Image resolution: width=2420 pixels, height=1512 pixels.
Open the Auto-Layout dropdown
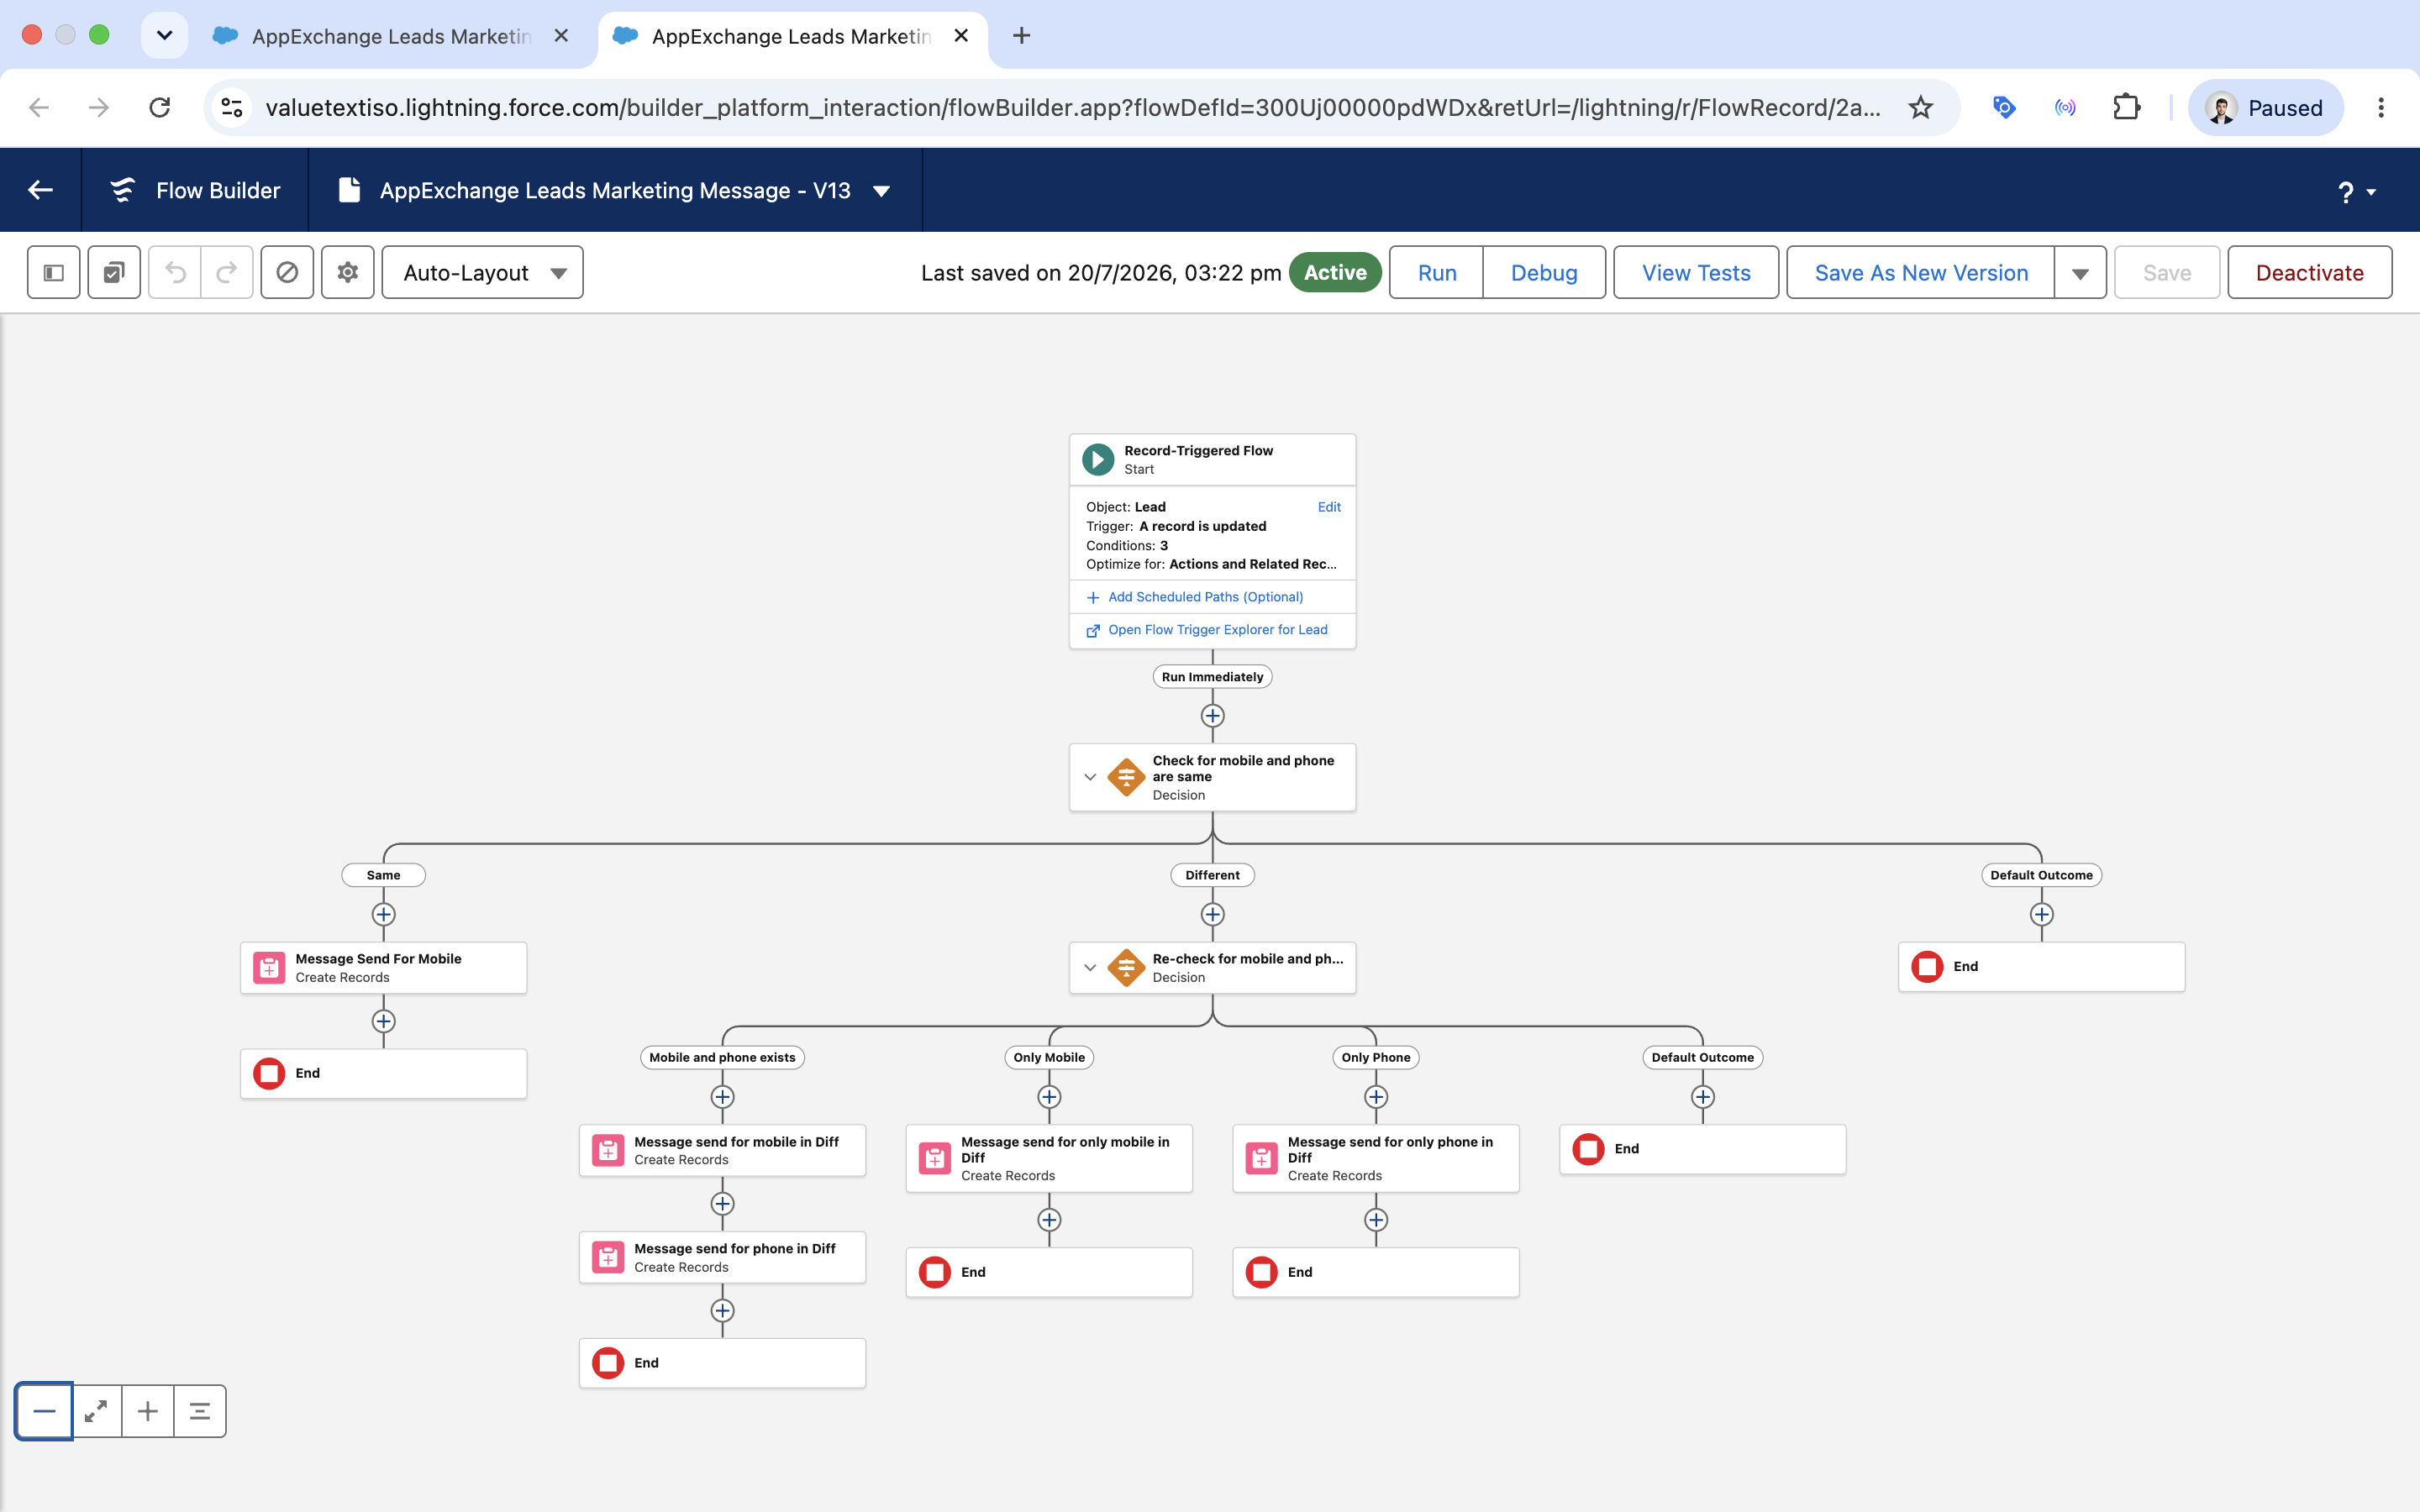tap(482, 272)
